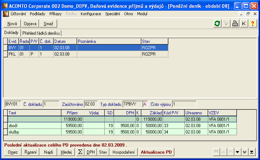Click the DPH button
This screenshot has height=160, width=260.
coord(91,152)
